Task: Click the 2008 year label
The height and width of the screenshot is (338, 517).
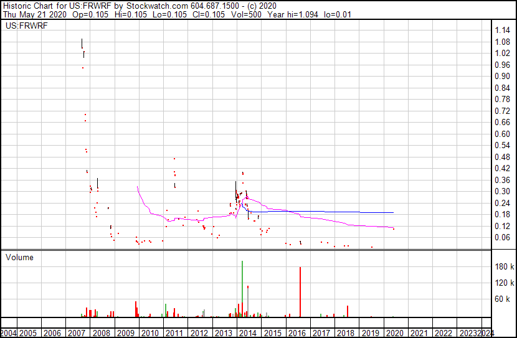Action: (x=102, y=333)
